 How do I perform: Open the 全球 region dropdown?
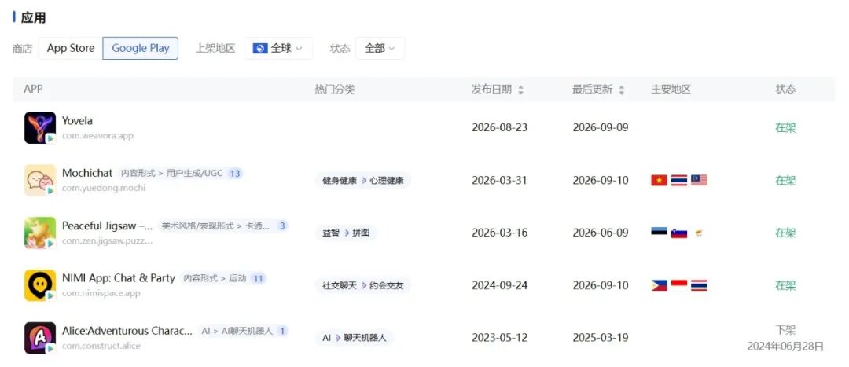tap(278, 48)
